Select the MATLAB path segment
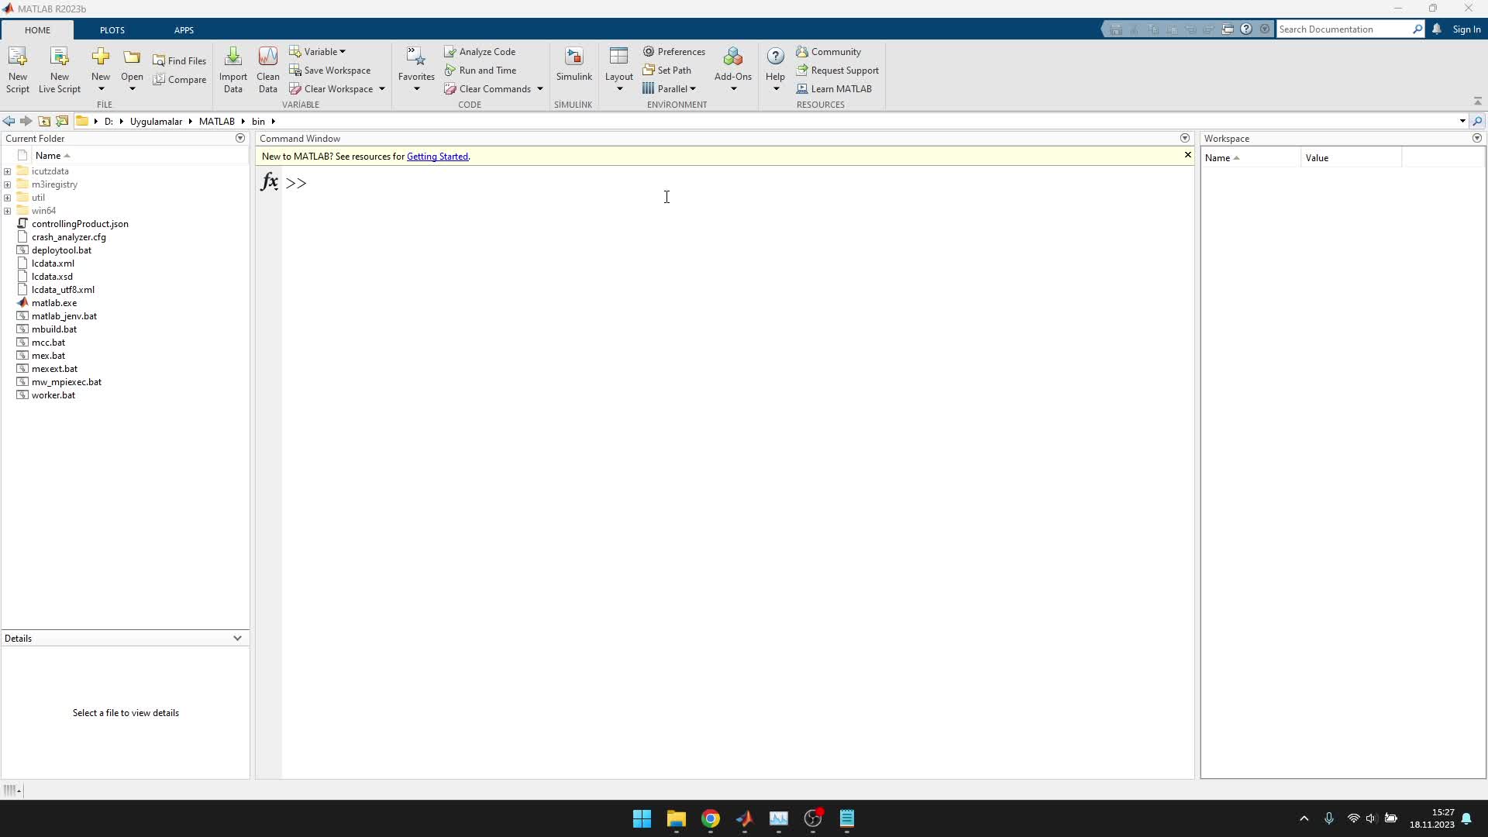Image resolution: width=1488 pixels, height=837 pixels. [x=216, y=121]
